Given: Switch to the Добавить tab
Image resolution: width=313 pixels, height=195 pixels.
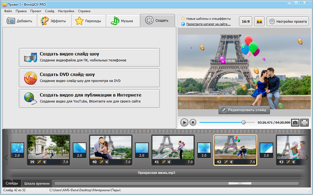Looking at the screenshot, I should click(20, 21).
